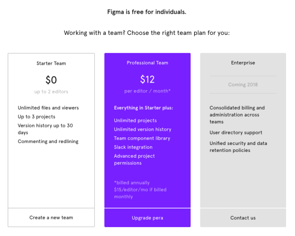
Task: Click the 'up to 2 editors' text
Action: [51, 92]
